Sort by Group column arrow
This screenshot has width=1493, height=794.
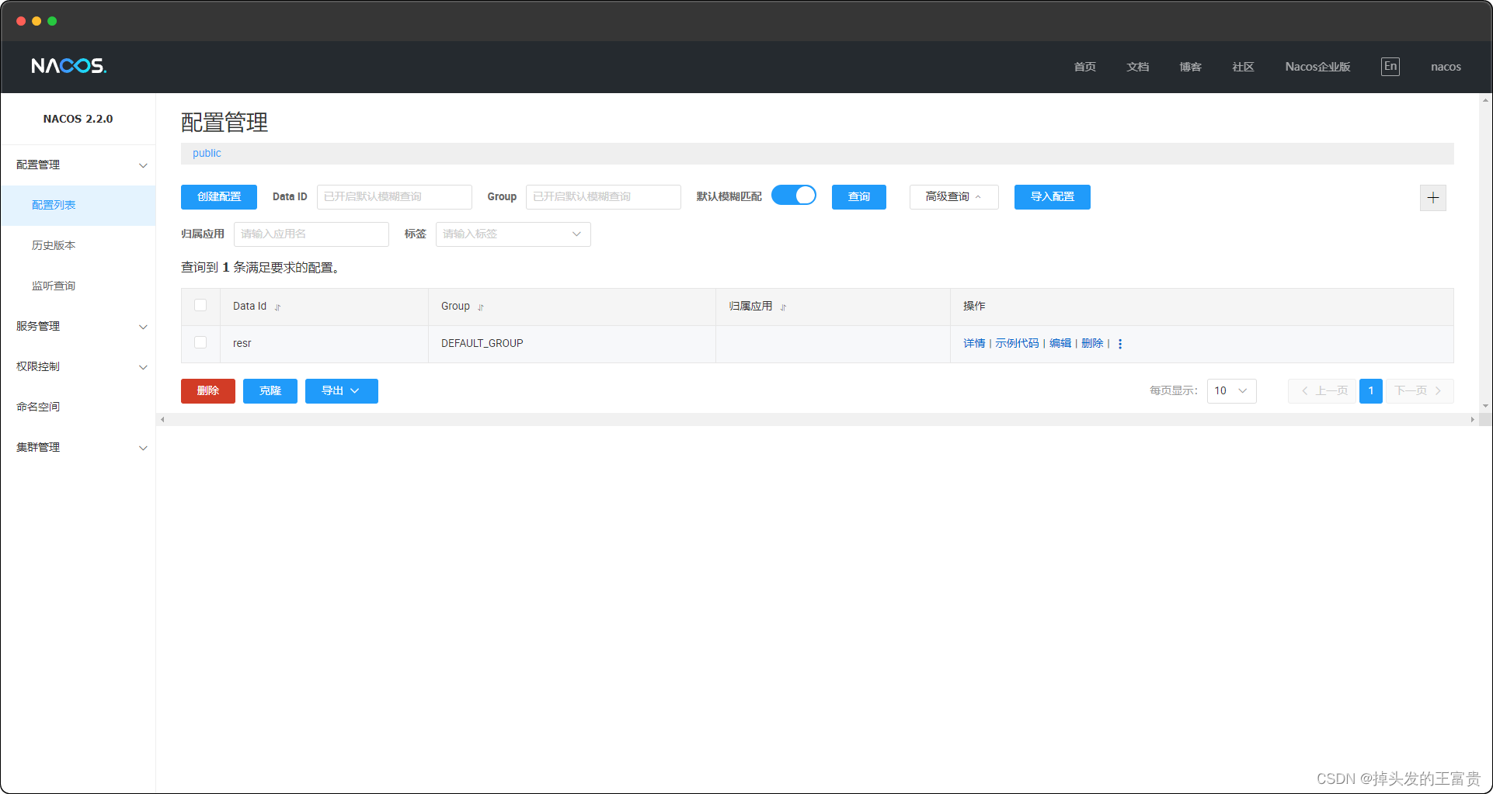(481, 307)
